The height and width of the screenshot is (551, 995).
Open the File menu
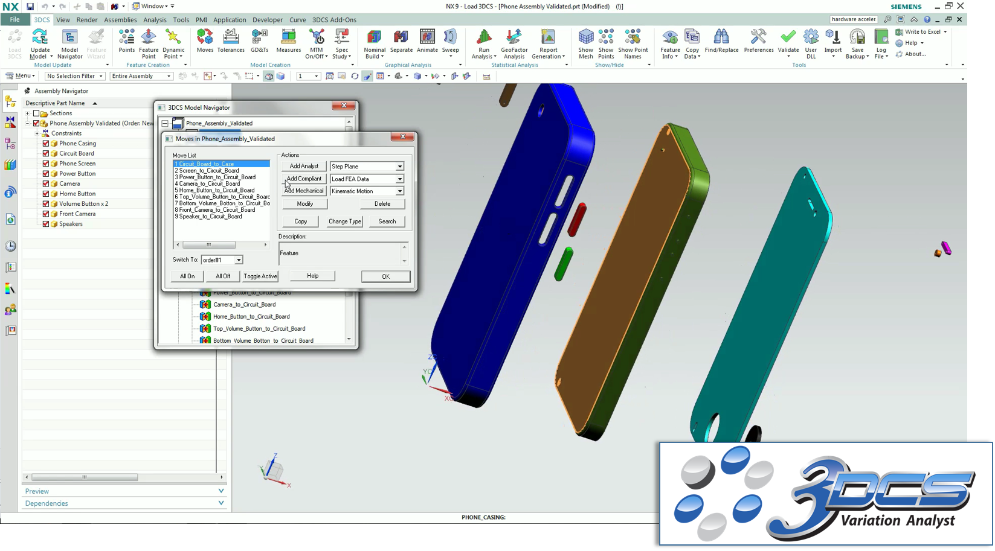[14, 19]
